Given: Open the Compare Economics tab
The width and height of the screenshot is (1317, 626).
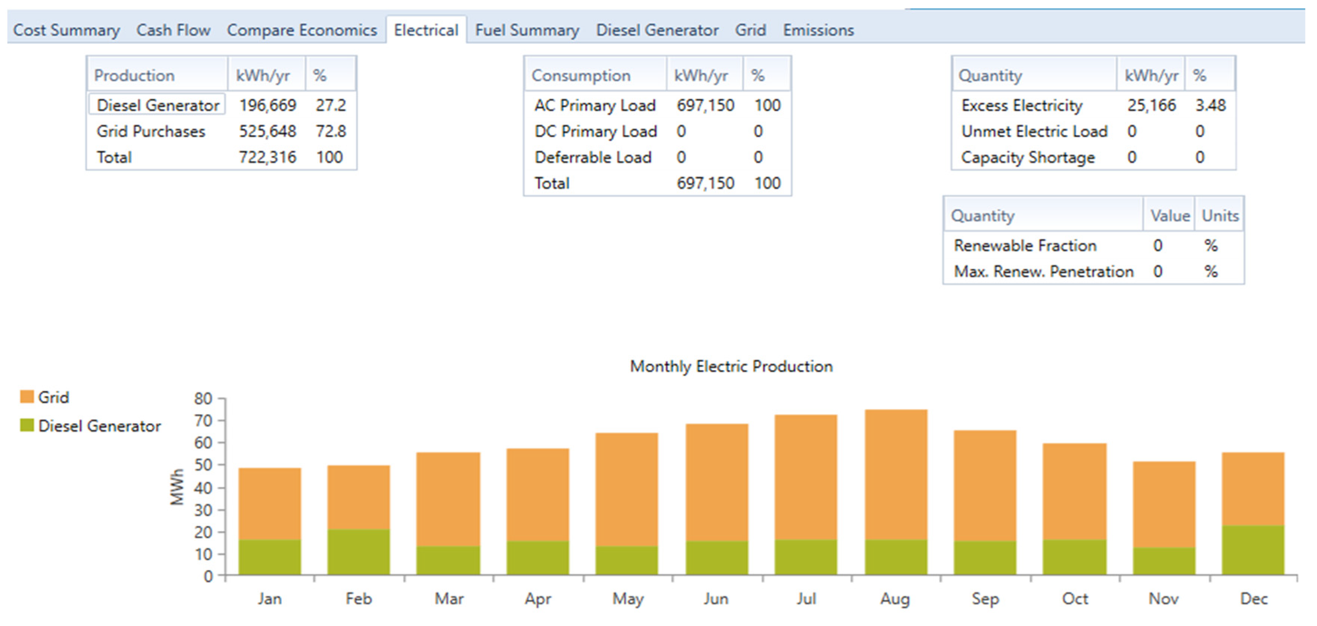Looking at the screenshot, I should click(302, 30).
